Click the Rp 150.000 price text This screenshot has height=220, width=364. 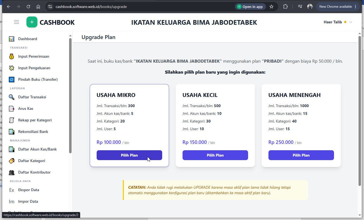coord(195,142)
